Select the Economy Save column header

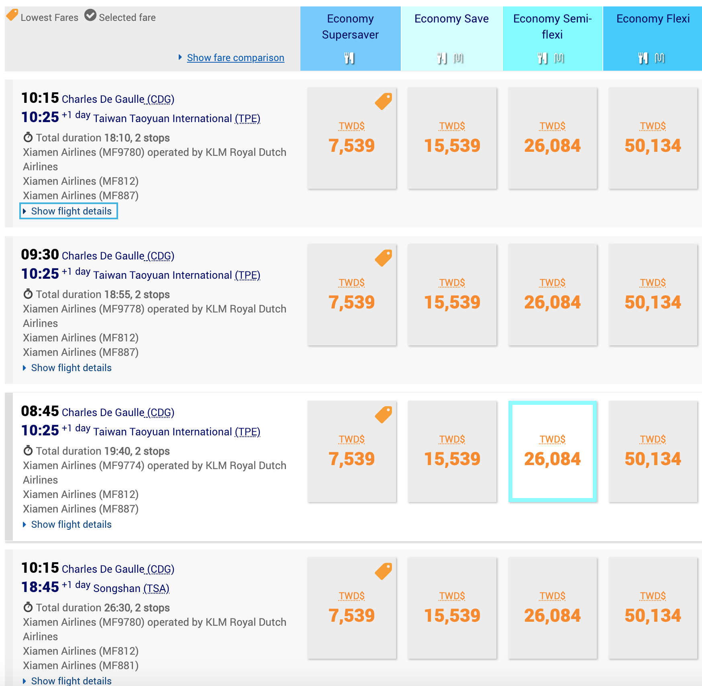452,39
